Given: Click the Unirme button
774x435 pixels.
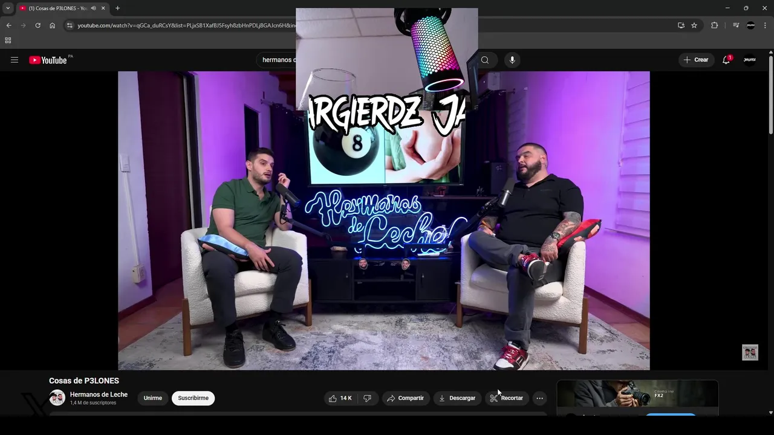Looking at the screenshot, I should tap(153, 398).
